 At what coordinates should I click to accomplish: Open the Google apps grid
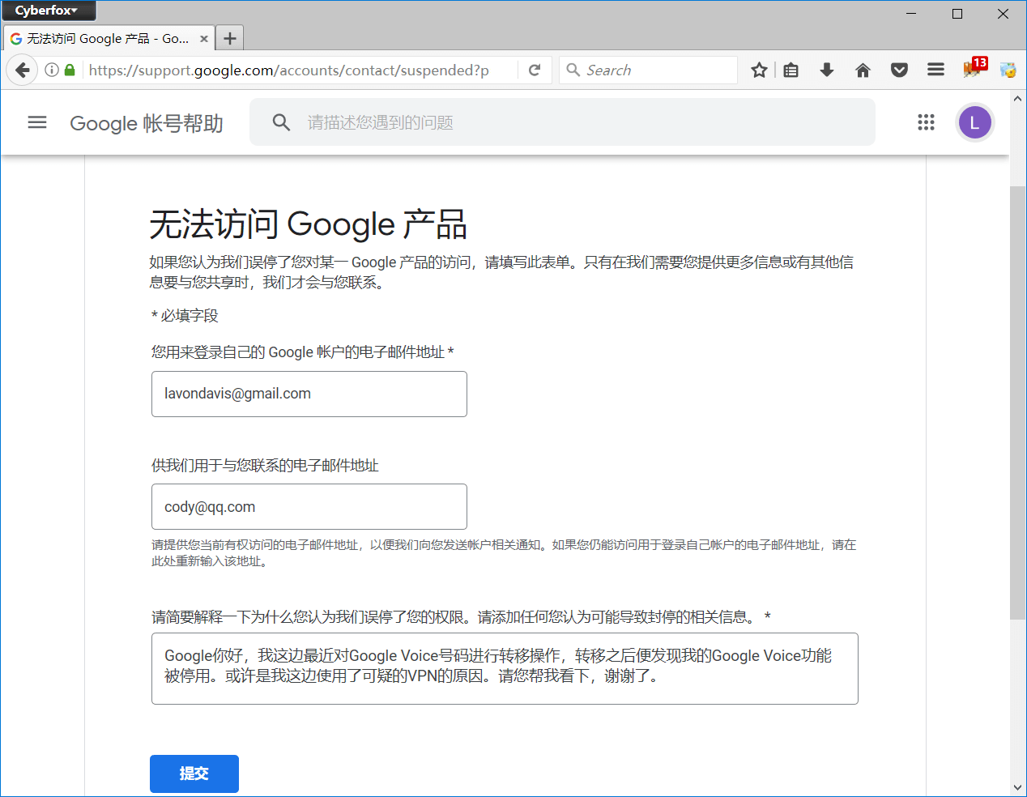tap(926, 122)
